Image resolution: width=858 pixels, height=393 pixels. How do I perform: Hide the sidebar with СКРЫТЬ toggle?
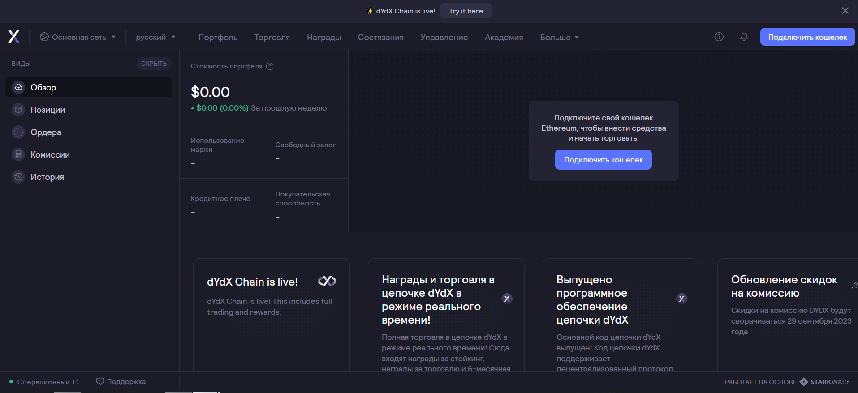tap(154, 64)
